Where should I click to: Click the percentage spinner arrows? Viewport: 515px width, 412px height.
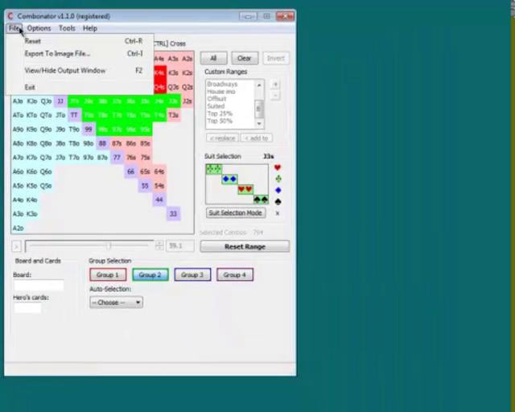[159, 245]
